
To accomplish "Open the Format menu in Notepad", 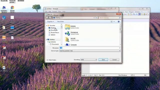I will pos(54,11).
